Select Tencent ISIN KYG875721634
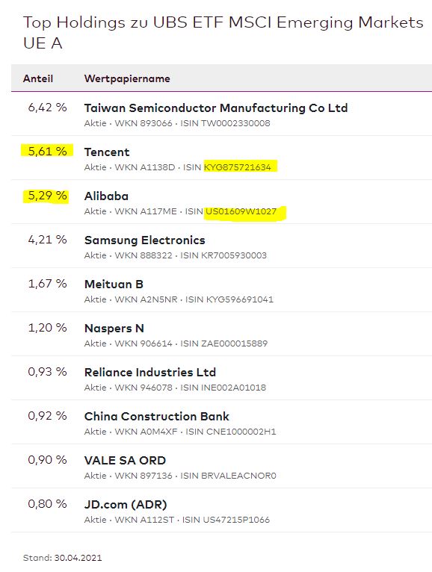 pyautogui.click(x=238, y=167)
